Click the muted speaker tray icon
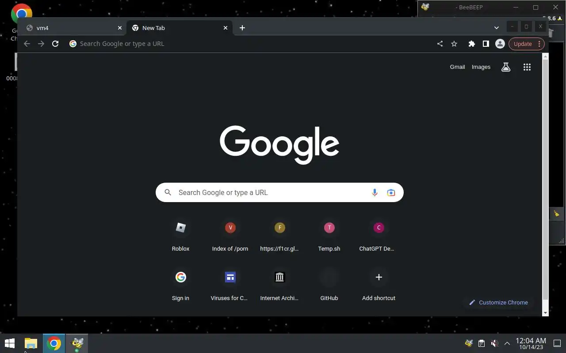Viewport: 566px width, 353px height. click(x=494, y=343)
